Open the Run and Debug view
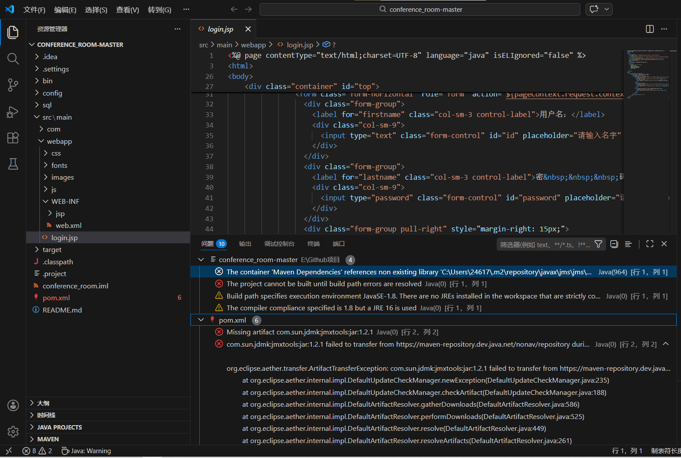 click(13, 112)
